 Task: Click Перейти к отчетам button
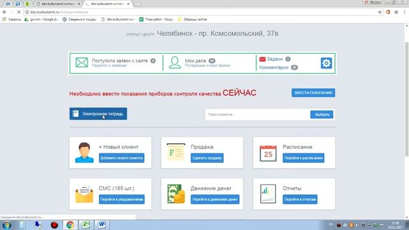tap(300, 199)
